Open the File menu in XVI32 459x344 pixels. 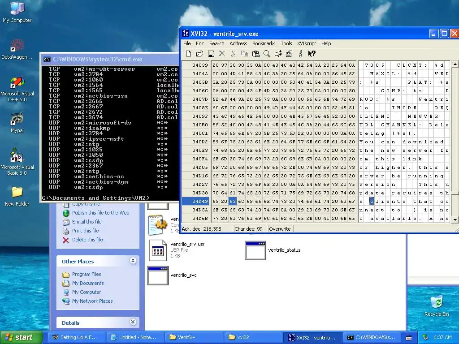[187, 43]
